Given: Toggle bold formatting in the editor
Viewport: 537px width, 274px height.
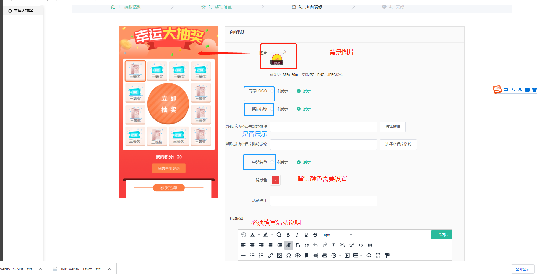Looking at the screenshot, I should tap(288, 235).
